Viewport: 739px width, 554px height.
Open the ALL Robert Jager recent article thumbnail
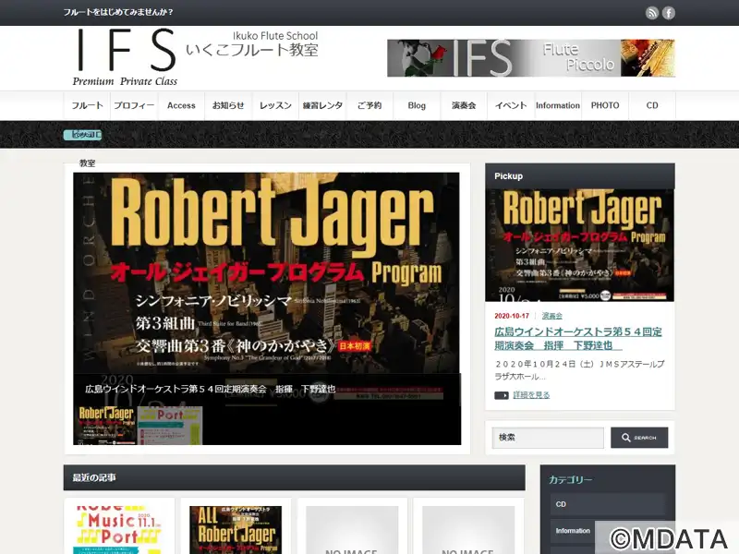pos(236,530)
